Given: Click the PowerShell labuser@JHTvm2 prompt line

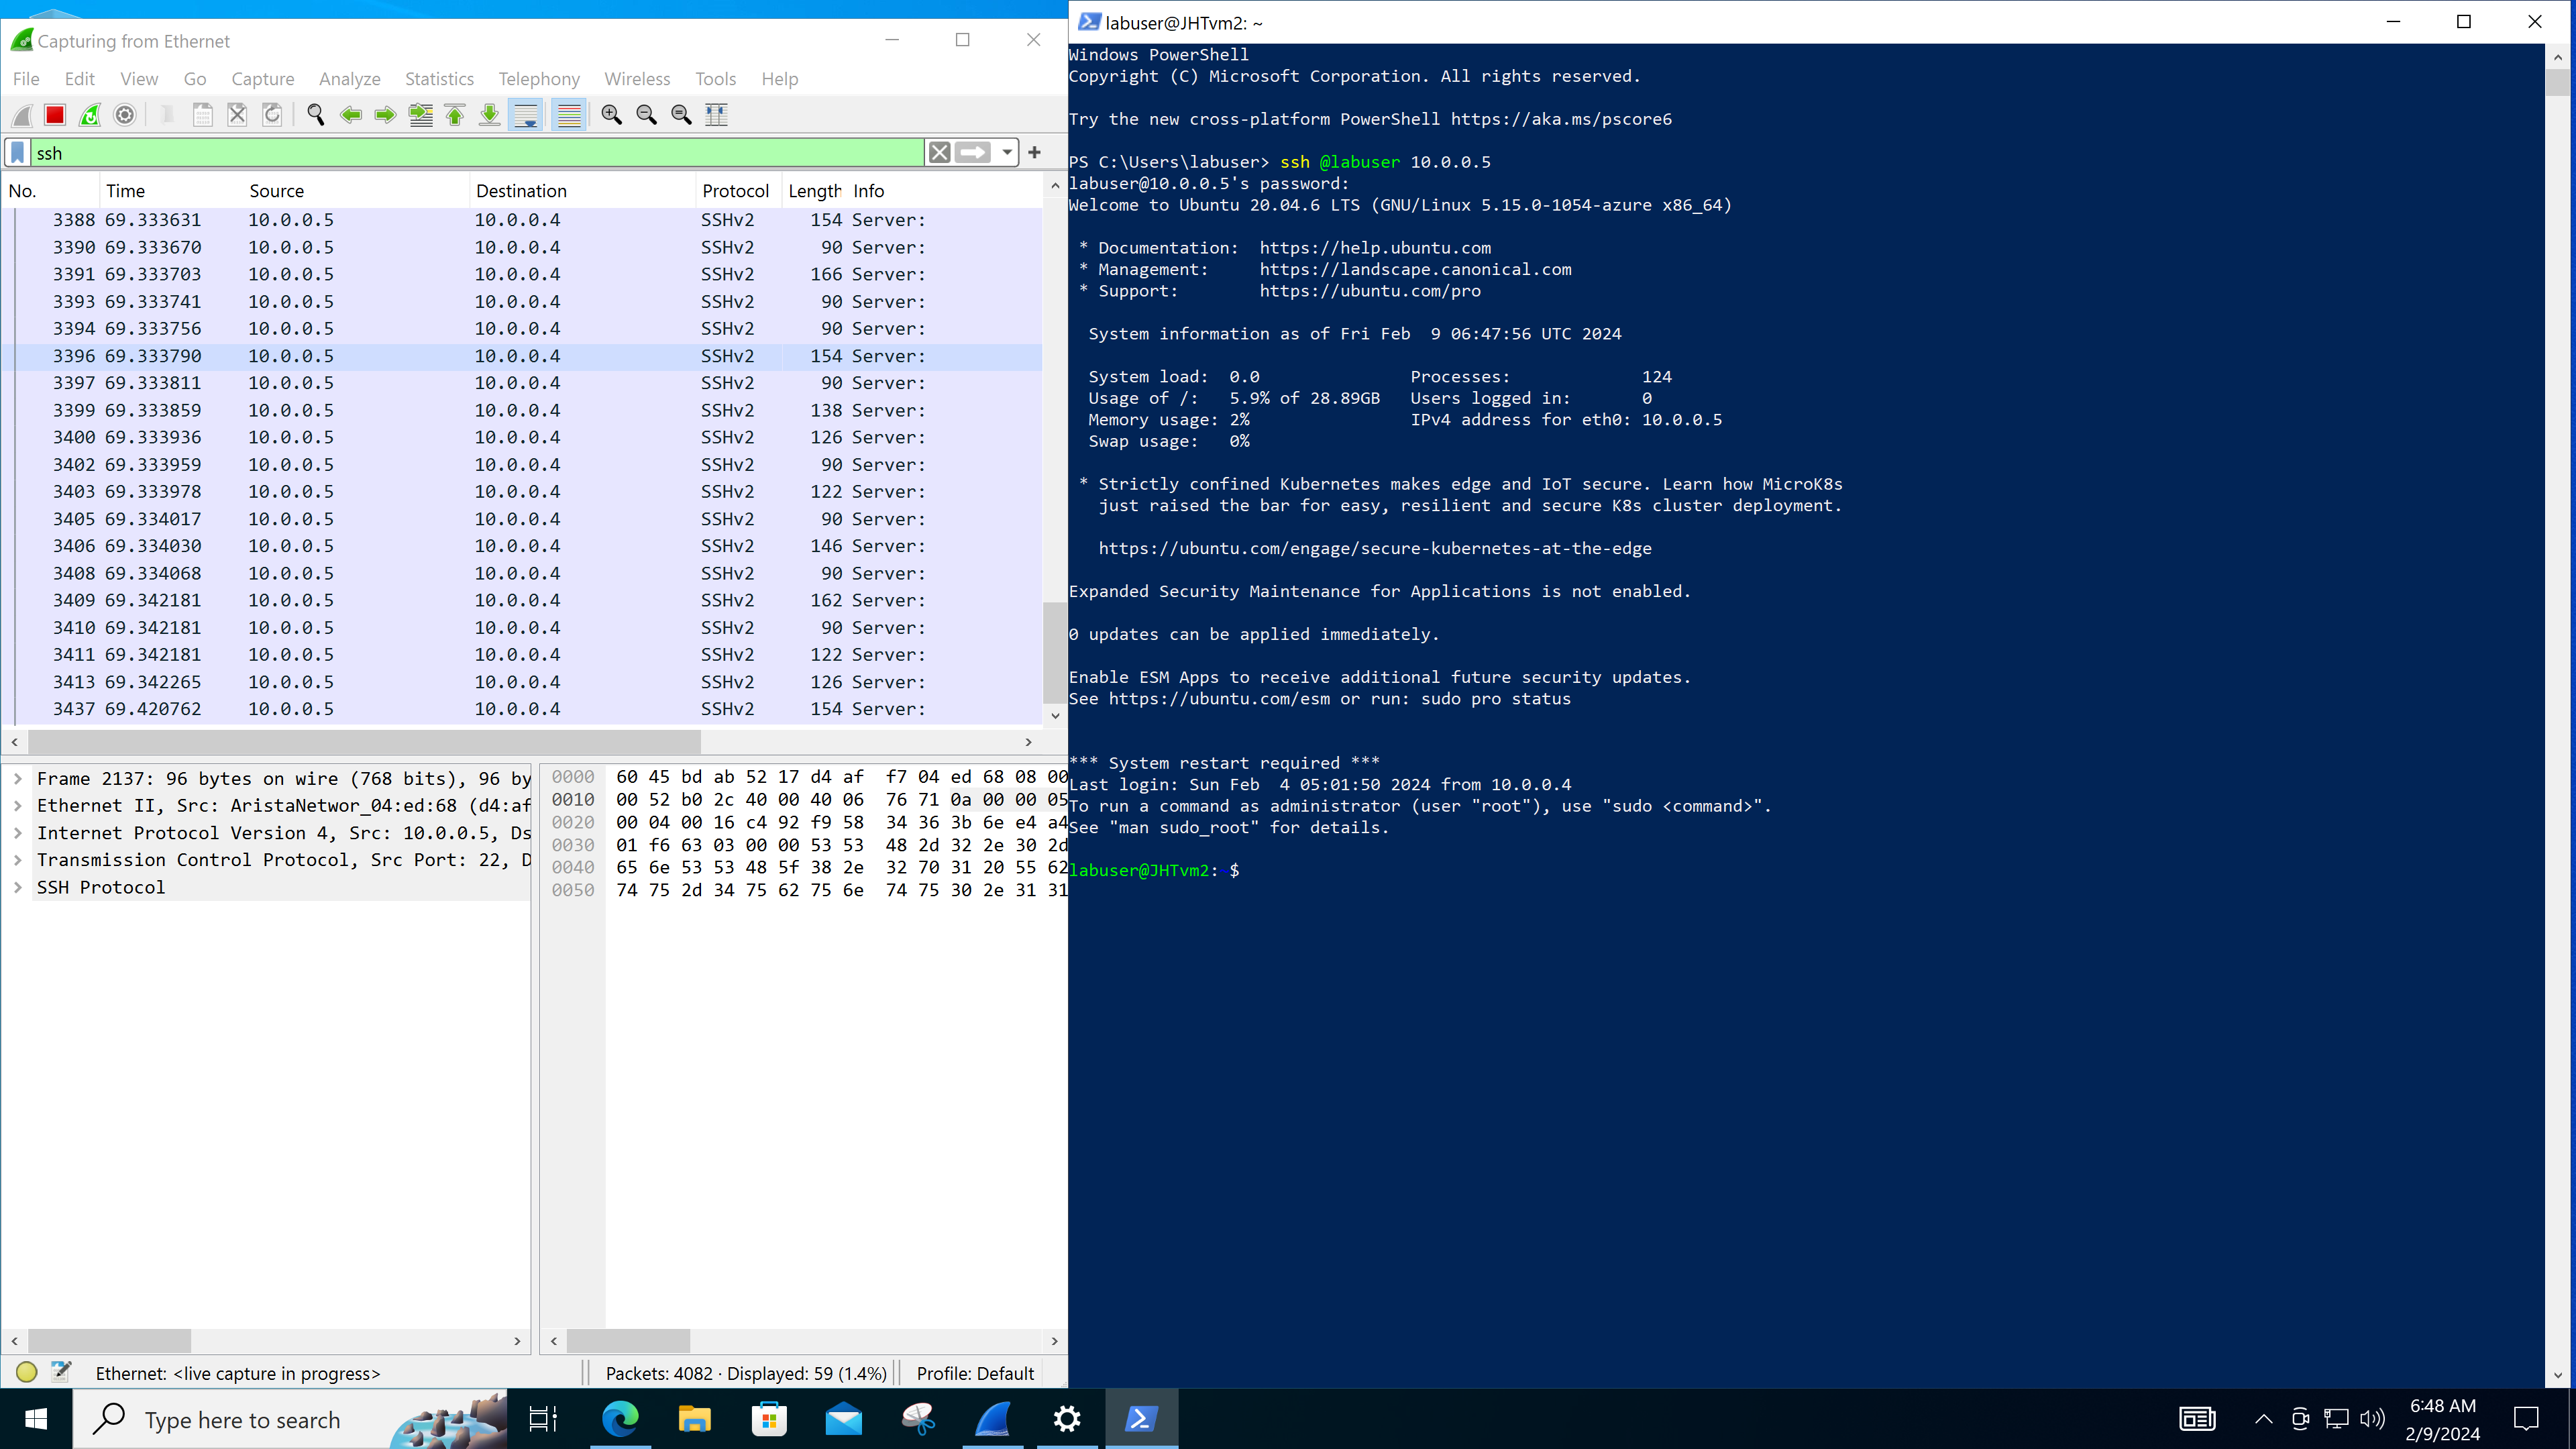Looking at the screenshot, I should tap(1154, 870).
